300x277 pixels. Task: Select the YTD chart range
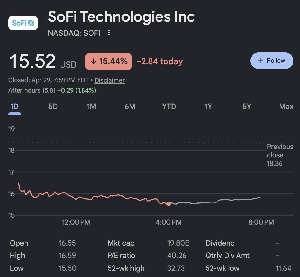point(169,107)
